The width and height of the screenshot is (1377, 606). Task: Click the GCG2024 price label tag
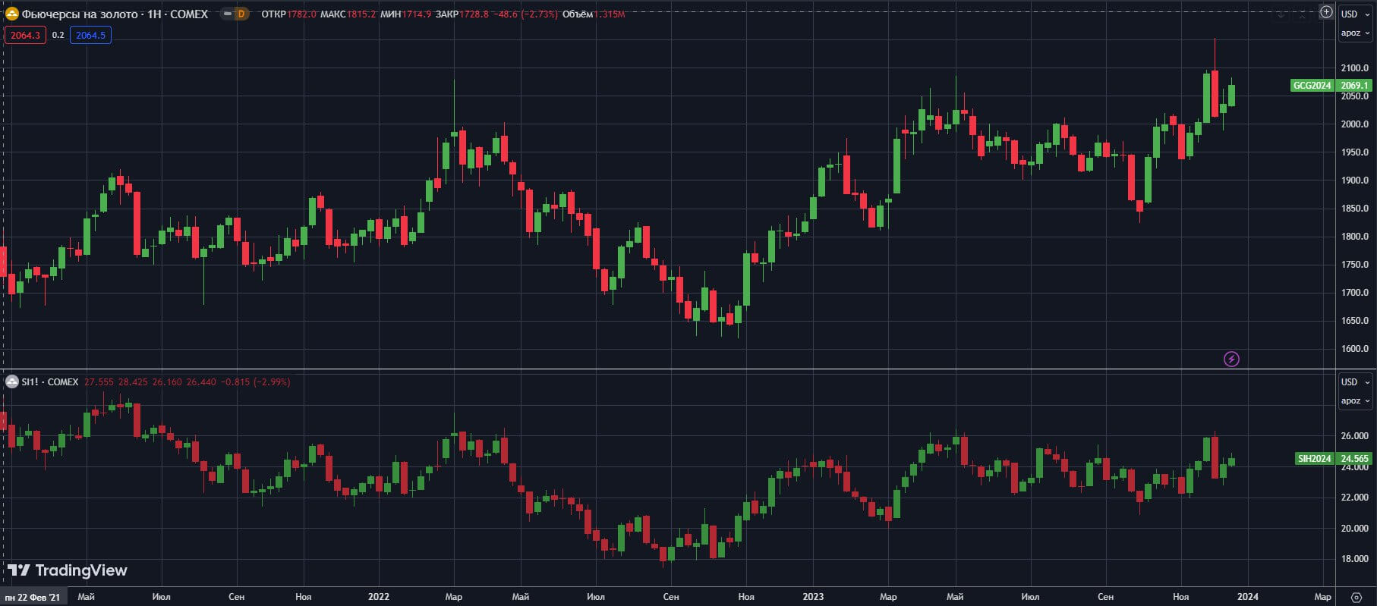point(1312,86)
